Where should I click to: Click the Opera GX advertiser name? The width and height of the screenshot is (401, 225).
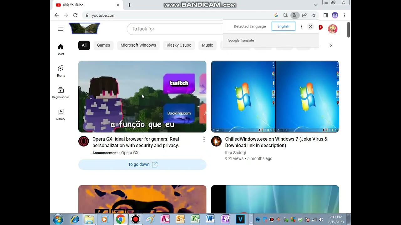click(x=130, y=153)
